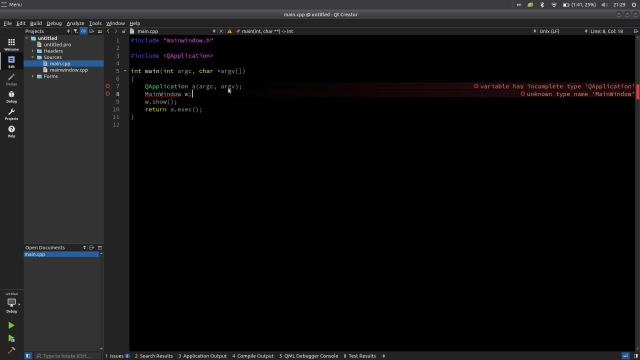Image resolution: width=640 pixels, height=360 pixels.
Task: Open the Projects mode with wrench icon
Action: point(11,114)
